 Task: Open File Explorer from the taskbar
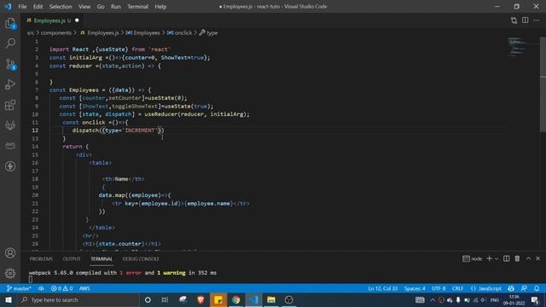tap(271, 299)
